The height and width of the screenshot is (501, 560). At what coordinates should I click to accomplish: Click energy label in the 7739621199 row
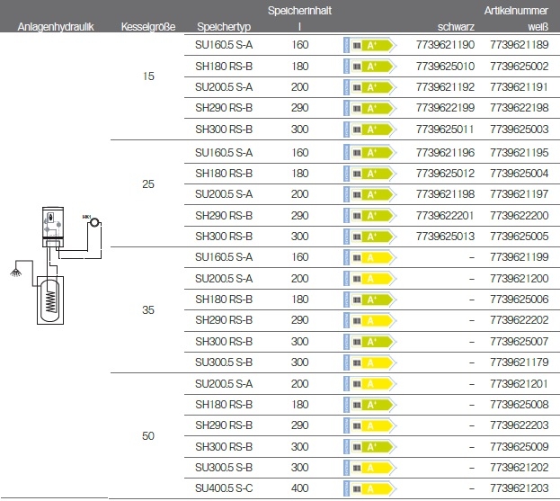pos(369,257)
